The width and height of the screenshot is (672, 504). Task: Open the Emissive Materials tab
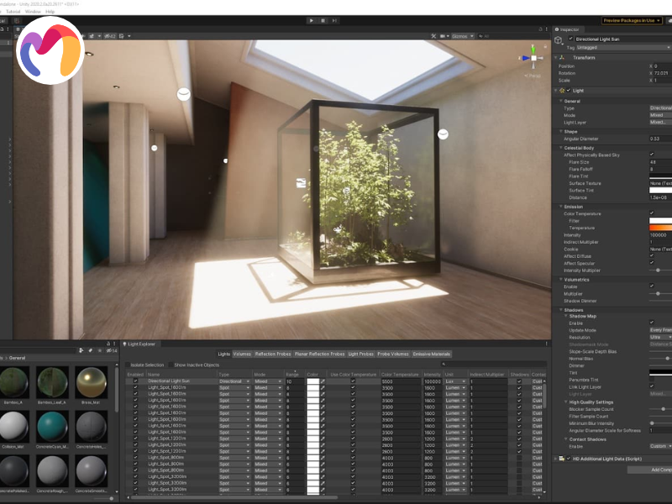tap(431, 354)
